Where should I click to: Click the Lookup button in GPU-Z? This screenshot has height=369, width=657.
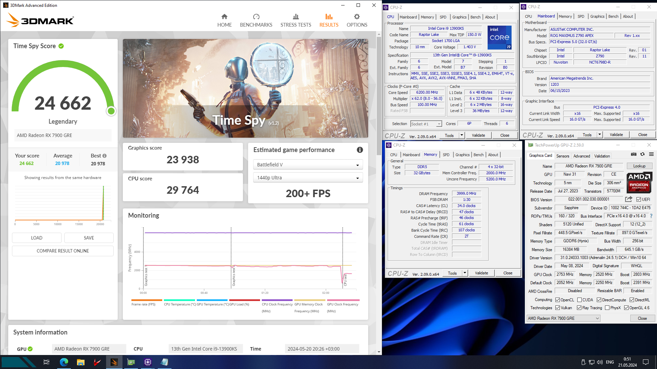tap(639, 166)
